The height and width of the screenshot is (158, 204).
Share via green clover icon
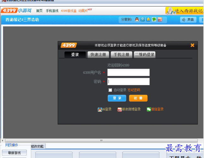(x=154, y=20)
